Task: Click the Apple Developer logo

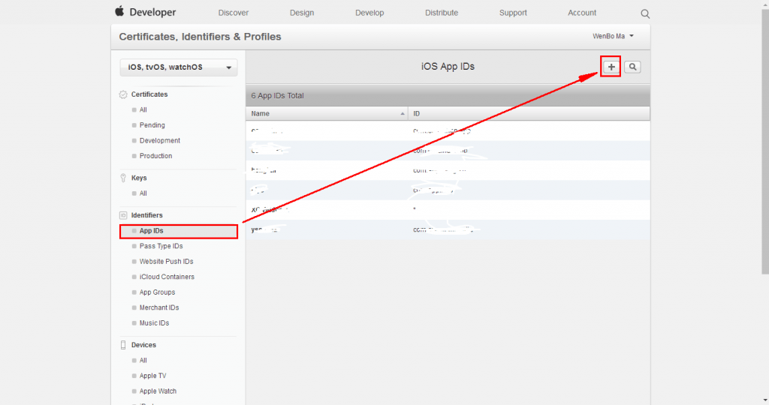Action: 145,13
